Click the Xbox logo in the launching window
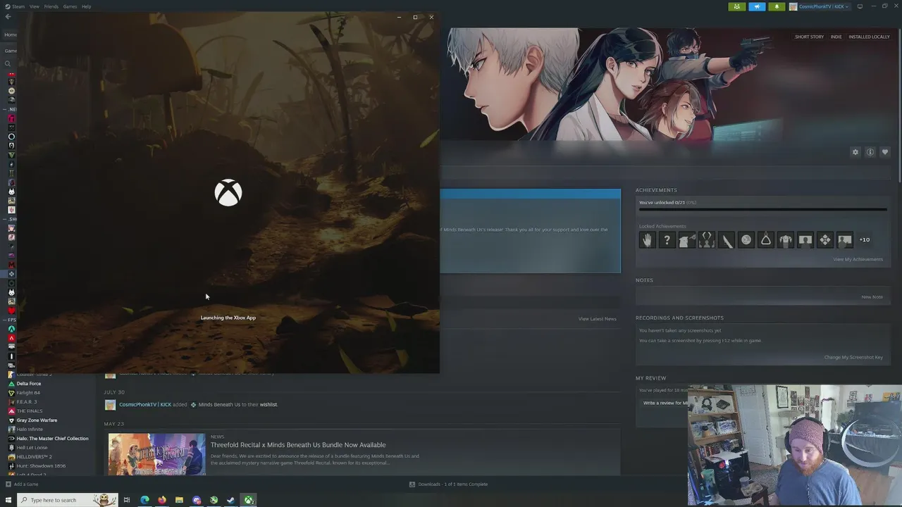Viewport: 902px width, 507px height. coord(228,193)
